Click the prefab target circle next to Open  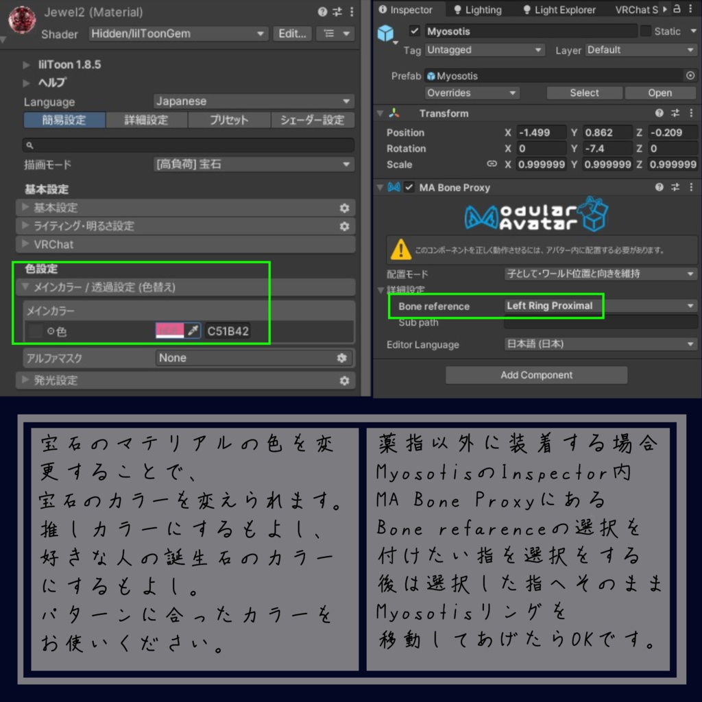[x=690, y=76]
